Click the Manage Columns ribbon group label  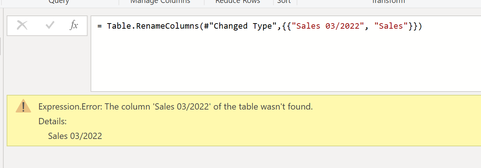pos(160,1)
